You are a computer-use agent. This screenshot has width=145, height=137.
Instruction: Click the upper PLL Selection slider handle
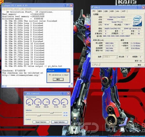point(52,113)
